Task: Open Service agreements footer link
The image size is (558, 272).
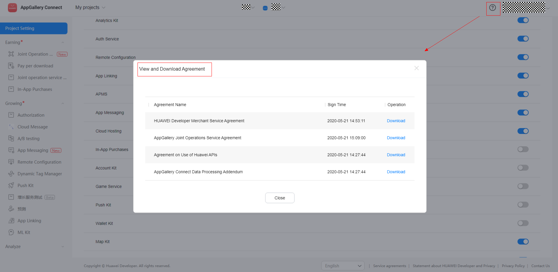Action: tap(390, 266)
